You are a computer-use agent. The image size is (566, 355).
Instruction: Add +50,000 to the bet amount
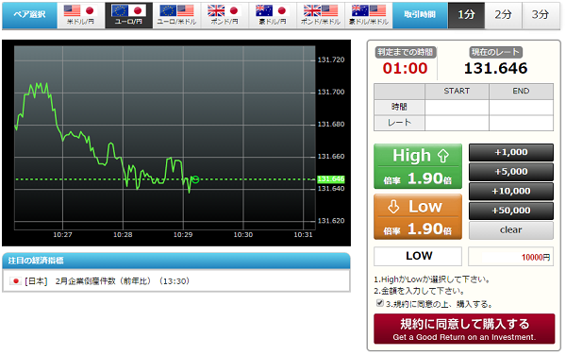510,211
